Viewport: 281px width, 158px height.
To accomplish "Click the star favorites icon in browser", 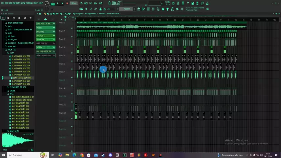I will [x=31, y=18].
